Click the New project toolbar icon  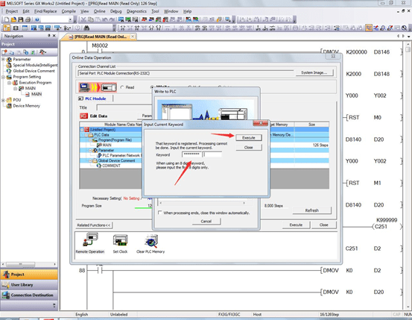[7, 19]
